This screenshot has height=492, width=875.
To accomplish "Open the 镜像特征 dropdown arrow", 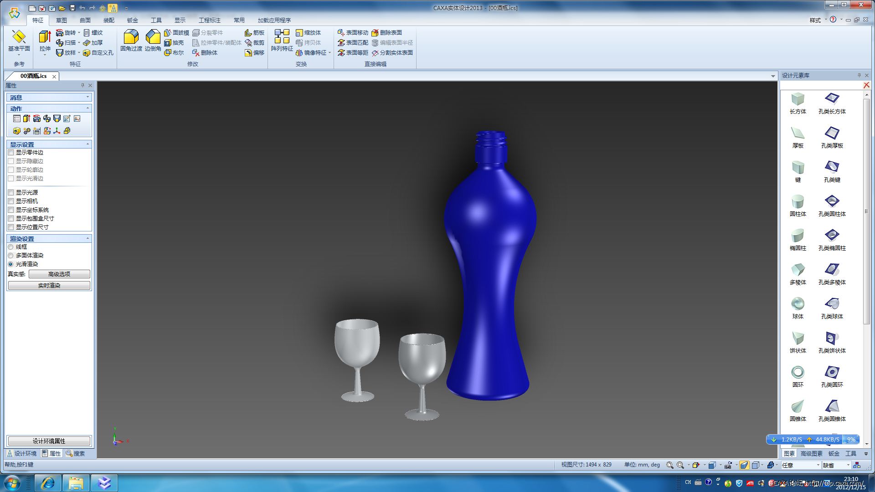I will tap(329, 53).
